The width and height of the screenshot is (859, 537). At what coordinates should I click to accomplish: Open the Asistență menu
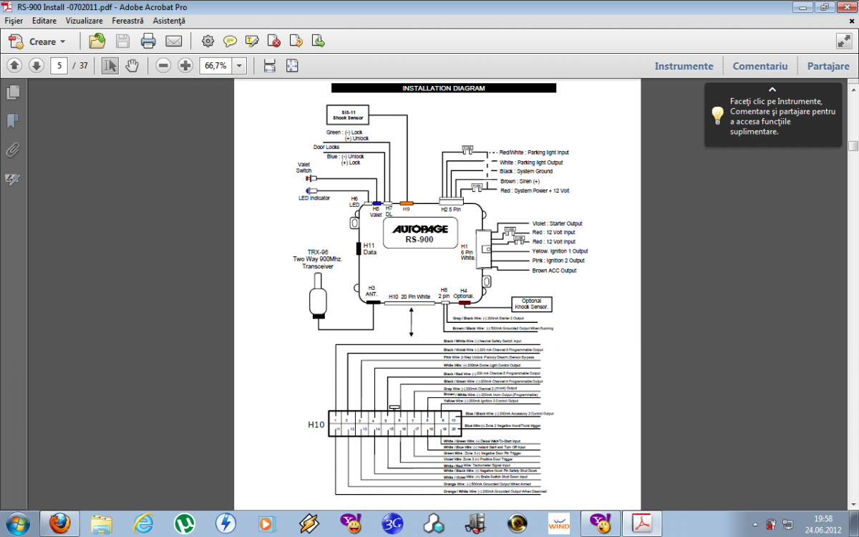pyautogui.click(x=168, y=21)
